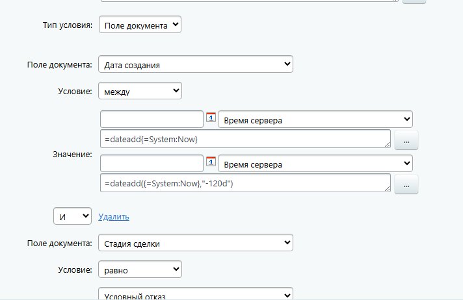Expand the upper Время сервера timezone dropdown
This screenshot has width=463, height=300.
pyautogui.click(x=315, y=119)
